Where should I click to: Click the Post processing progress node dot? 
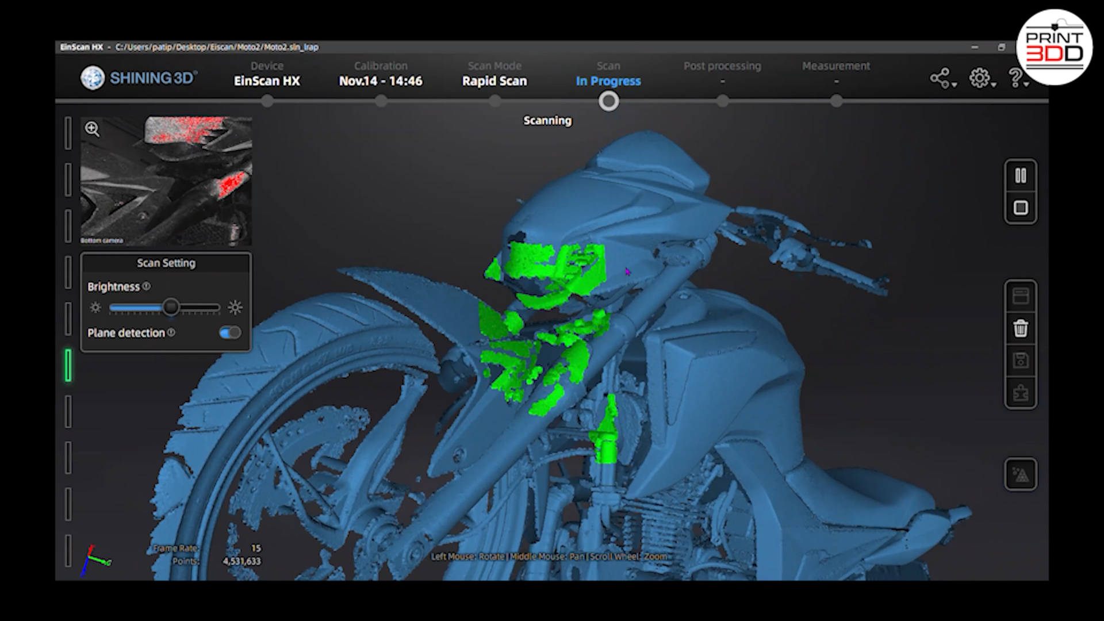pyautogui.click(x=722, y=102)
